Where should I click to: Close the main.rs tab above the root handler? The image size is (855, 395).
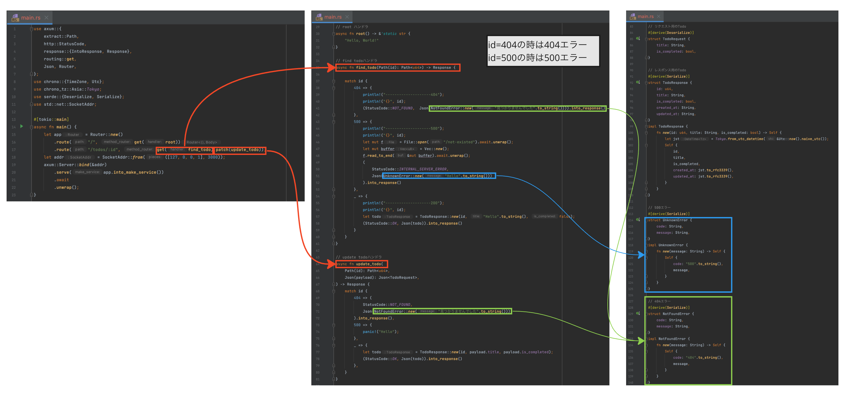(347, 17)
